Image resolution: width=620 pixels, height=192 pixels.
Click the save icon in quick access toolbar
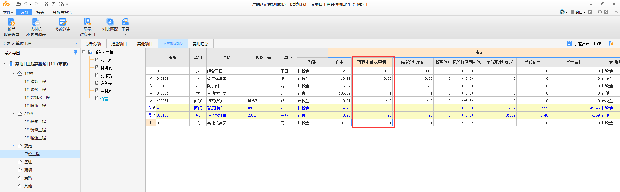pyautogui.click(x=18, y=4)
